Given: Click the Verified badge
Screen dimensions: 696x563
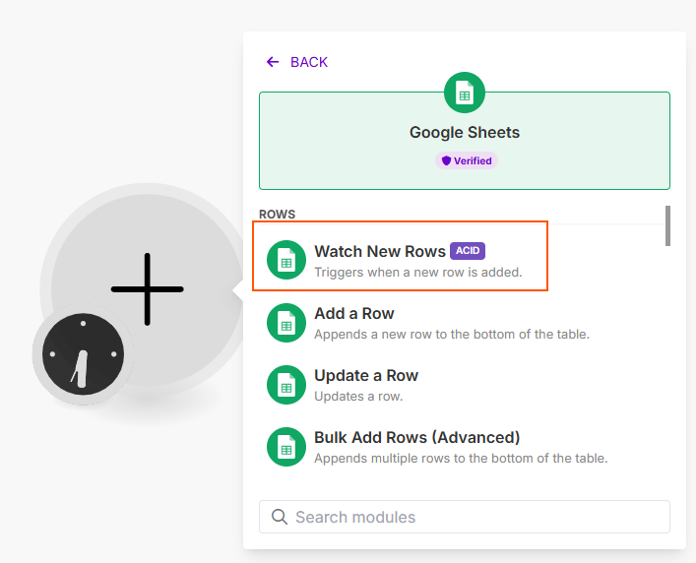Looking at the screenshot, I should click(x=466, y=160).
